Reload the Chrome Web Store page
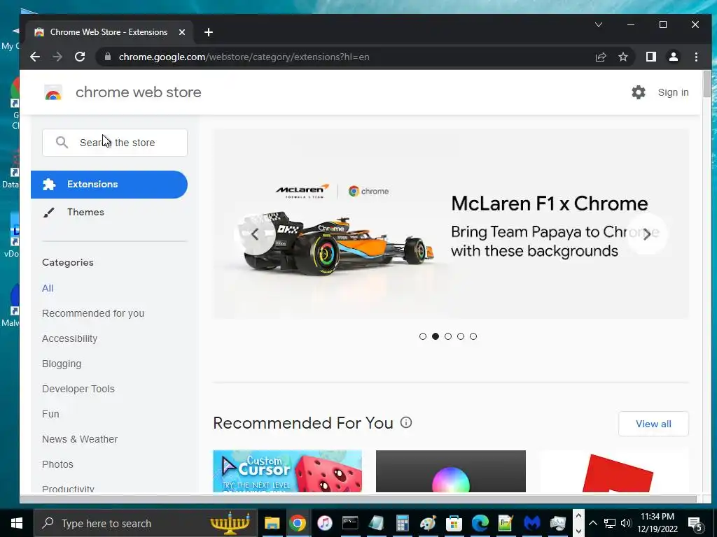 [x=80, y=57]
